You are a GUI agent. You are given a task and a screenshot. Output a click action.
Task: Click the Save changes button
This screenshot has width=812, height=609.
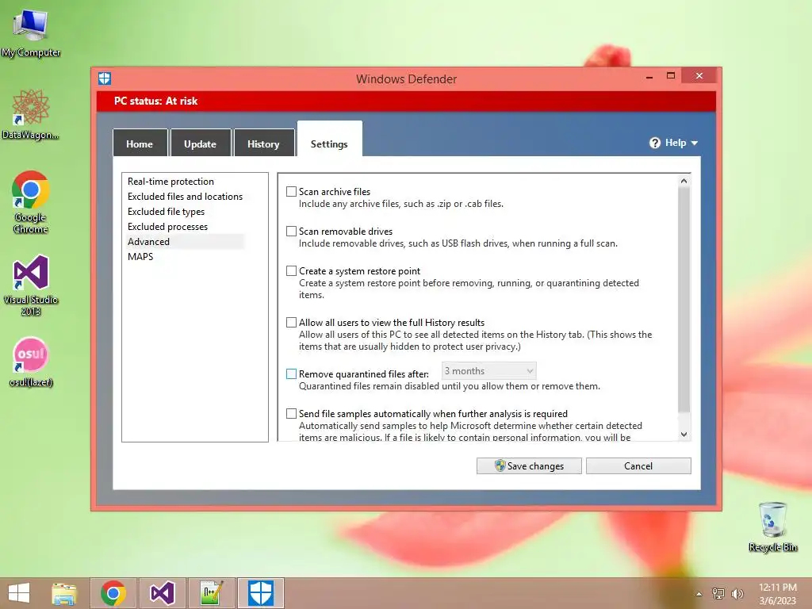(529, 465)
